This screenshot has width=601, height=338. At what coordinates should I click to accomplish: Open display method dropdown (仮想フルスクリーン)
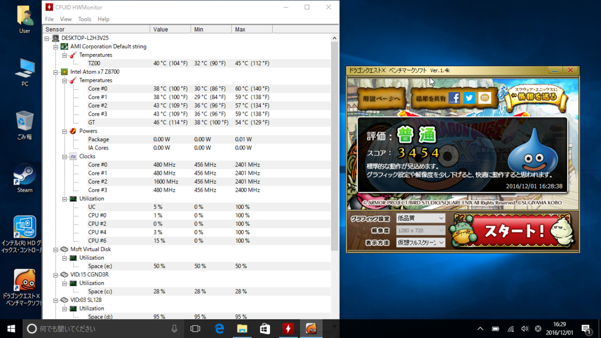[420, 242]
